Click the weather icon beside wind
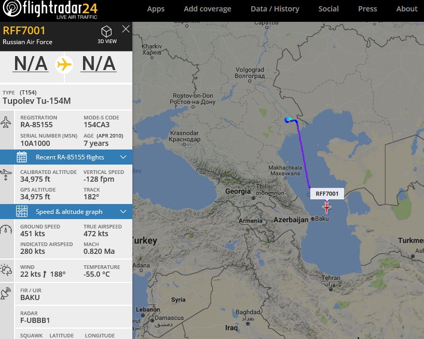 6,270
